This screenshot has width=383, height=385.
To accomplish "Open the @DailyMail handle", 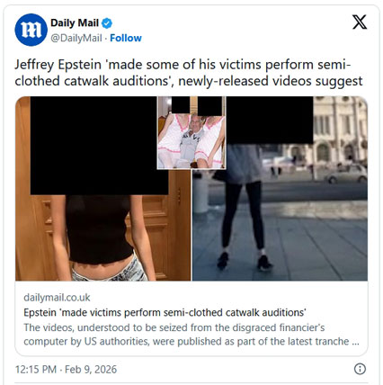I will point(76,38).
